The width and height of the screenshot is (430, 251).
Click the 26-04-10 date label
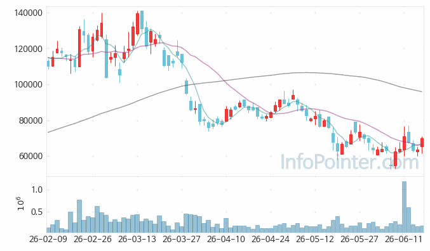[x=226, y=239]
